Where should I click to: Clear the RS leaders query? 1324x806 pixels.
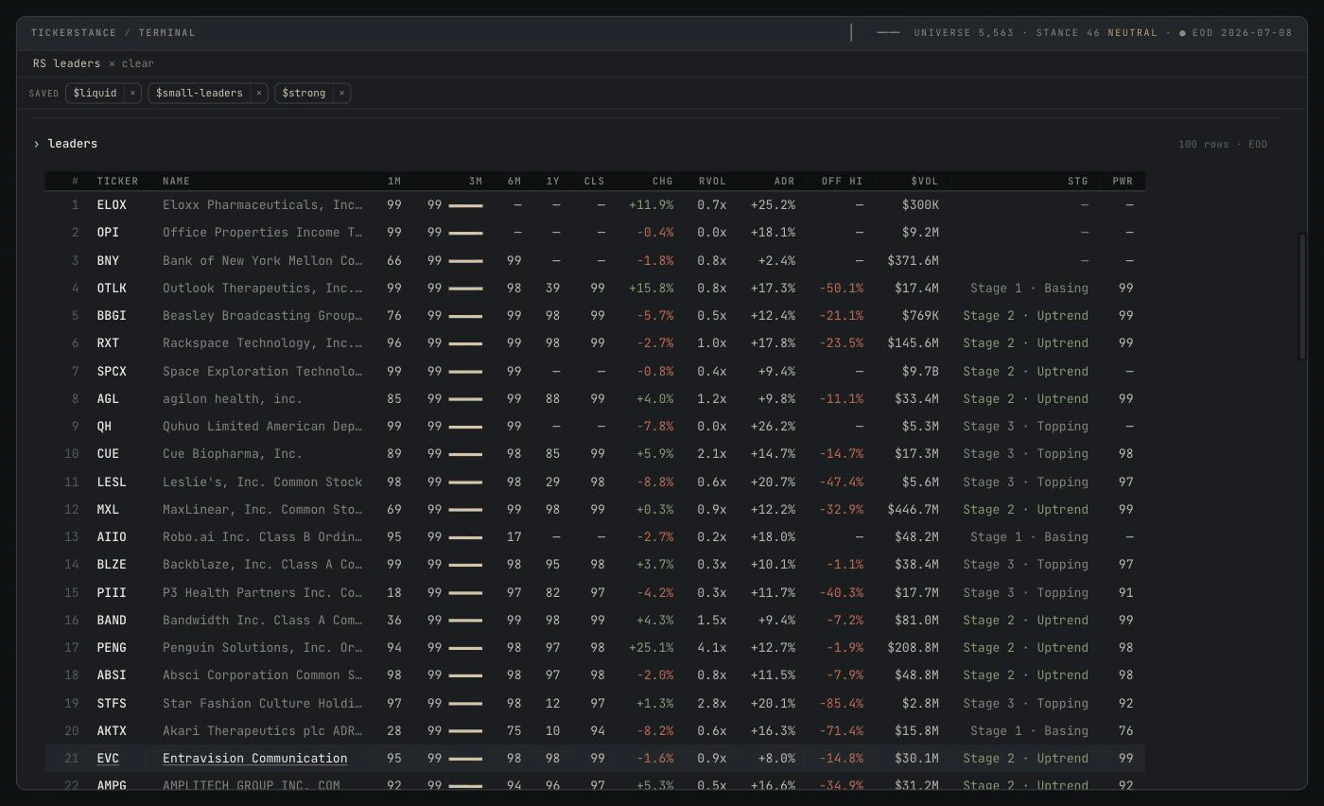(131, 63)
